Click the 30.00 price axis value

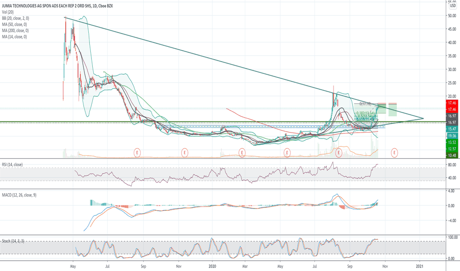[x=452, y=69]
